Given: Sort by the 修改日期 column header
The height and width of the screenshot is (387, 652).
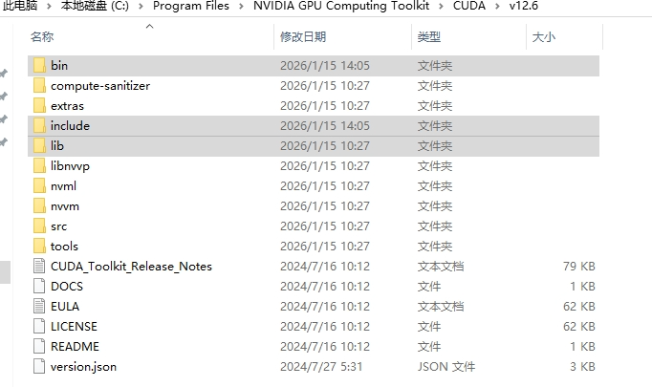Looking at the screenshot, I should (x=303, y=37).
